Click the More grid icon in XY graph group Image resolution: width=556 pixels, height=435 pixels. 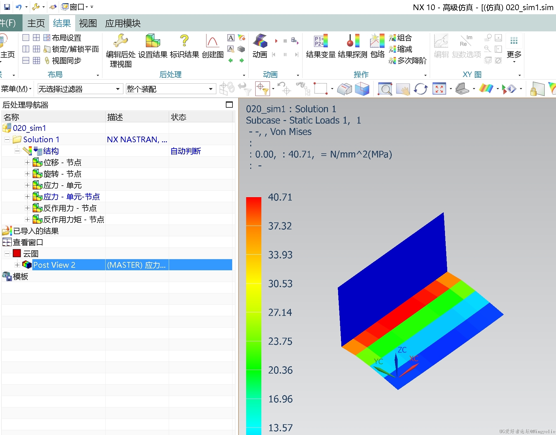[x=514, y=41]
